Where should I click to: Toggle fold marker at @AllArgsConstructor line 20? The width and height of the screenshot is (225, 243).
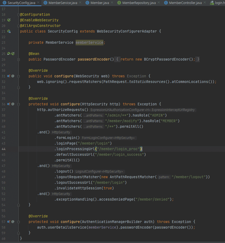18,26
